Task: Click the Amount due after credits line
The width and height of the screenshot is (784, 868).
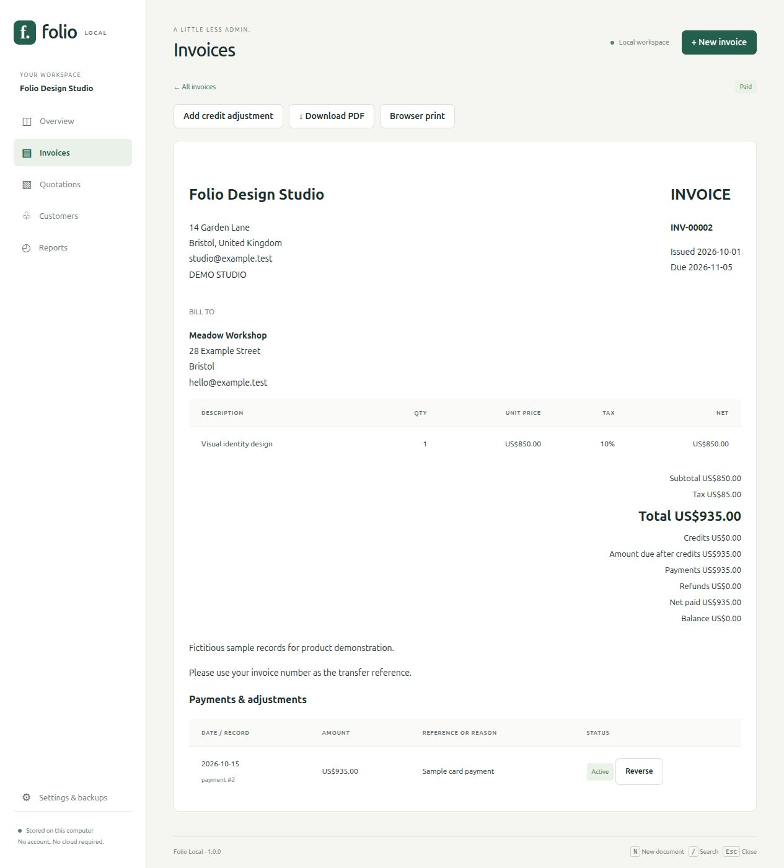Action: click(675, 554)
